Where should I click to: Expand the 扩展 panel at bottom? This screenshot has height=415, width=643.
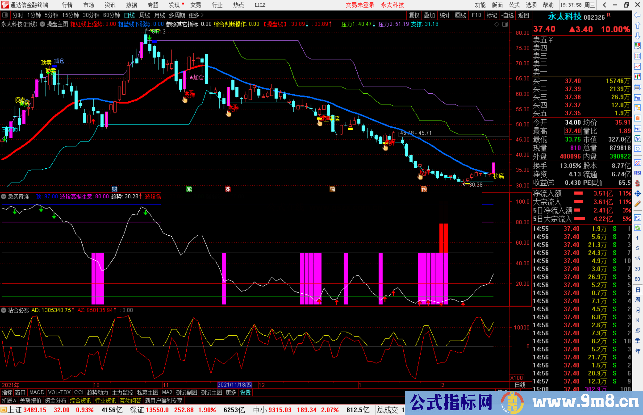(x=9, y=400)
